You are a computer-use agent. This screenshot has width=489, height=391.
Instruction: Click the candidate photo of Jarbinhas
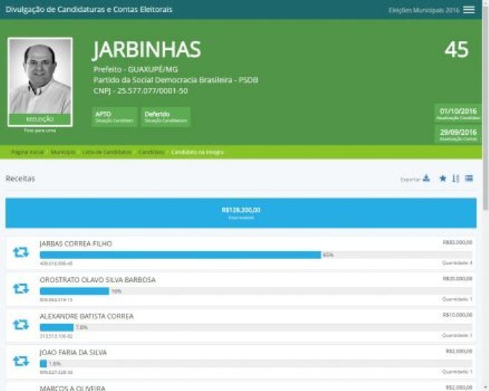pyautogui.click(x=40, y=77)
